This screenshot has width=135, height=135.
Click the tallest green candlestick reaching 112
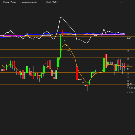pos(60,46)
